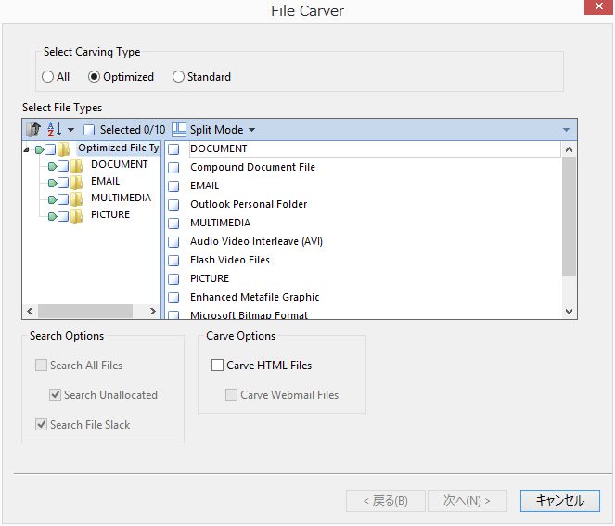Screen dimensions: 615x526
Task: Open the toolbar options arrow at far right
Action: coord(566,130)
